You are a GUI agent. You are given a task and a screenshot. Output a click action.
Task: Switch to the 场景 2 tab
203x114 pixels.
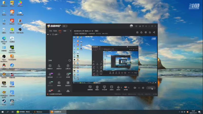click(x=60, y=31)
